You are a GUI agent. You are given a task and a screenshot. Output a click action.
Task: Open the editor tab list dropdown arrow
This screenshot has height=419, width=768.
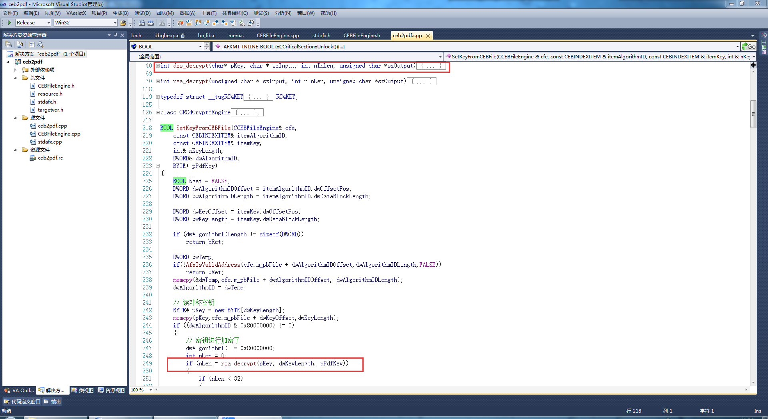click(752, 36)
